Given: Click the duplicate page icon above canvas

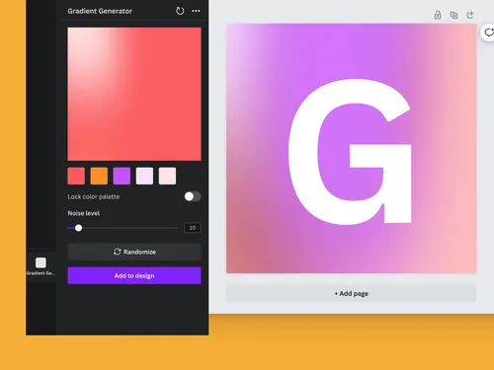Looking at the screenshot, I should (453, 15).
